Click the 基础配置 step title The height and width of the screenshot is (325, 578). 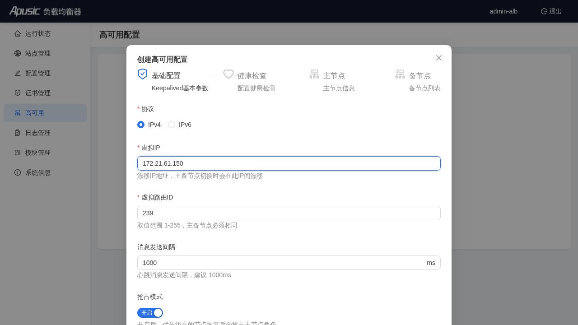click(x=166, y=76)
